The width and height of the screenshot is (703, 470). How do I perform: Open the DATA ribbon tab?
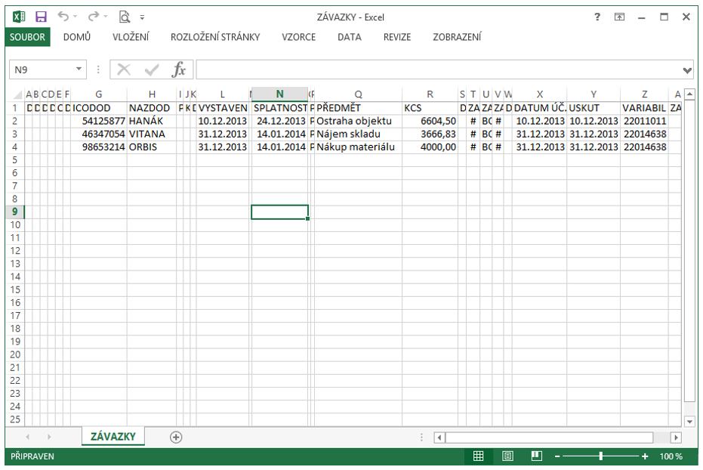pos(350,37)
